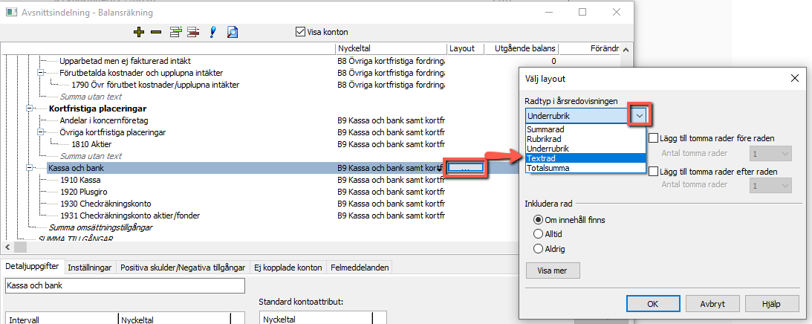Click the Layout column header
This screenshot has width=812, height=324.
click(465, 48)
